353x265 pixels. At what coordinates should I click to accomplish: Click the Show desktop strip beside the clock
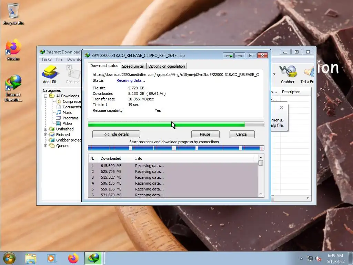click(x=351, y=258)
